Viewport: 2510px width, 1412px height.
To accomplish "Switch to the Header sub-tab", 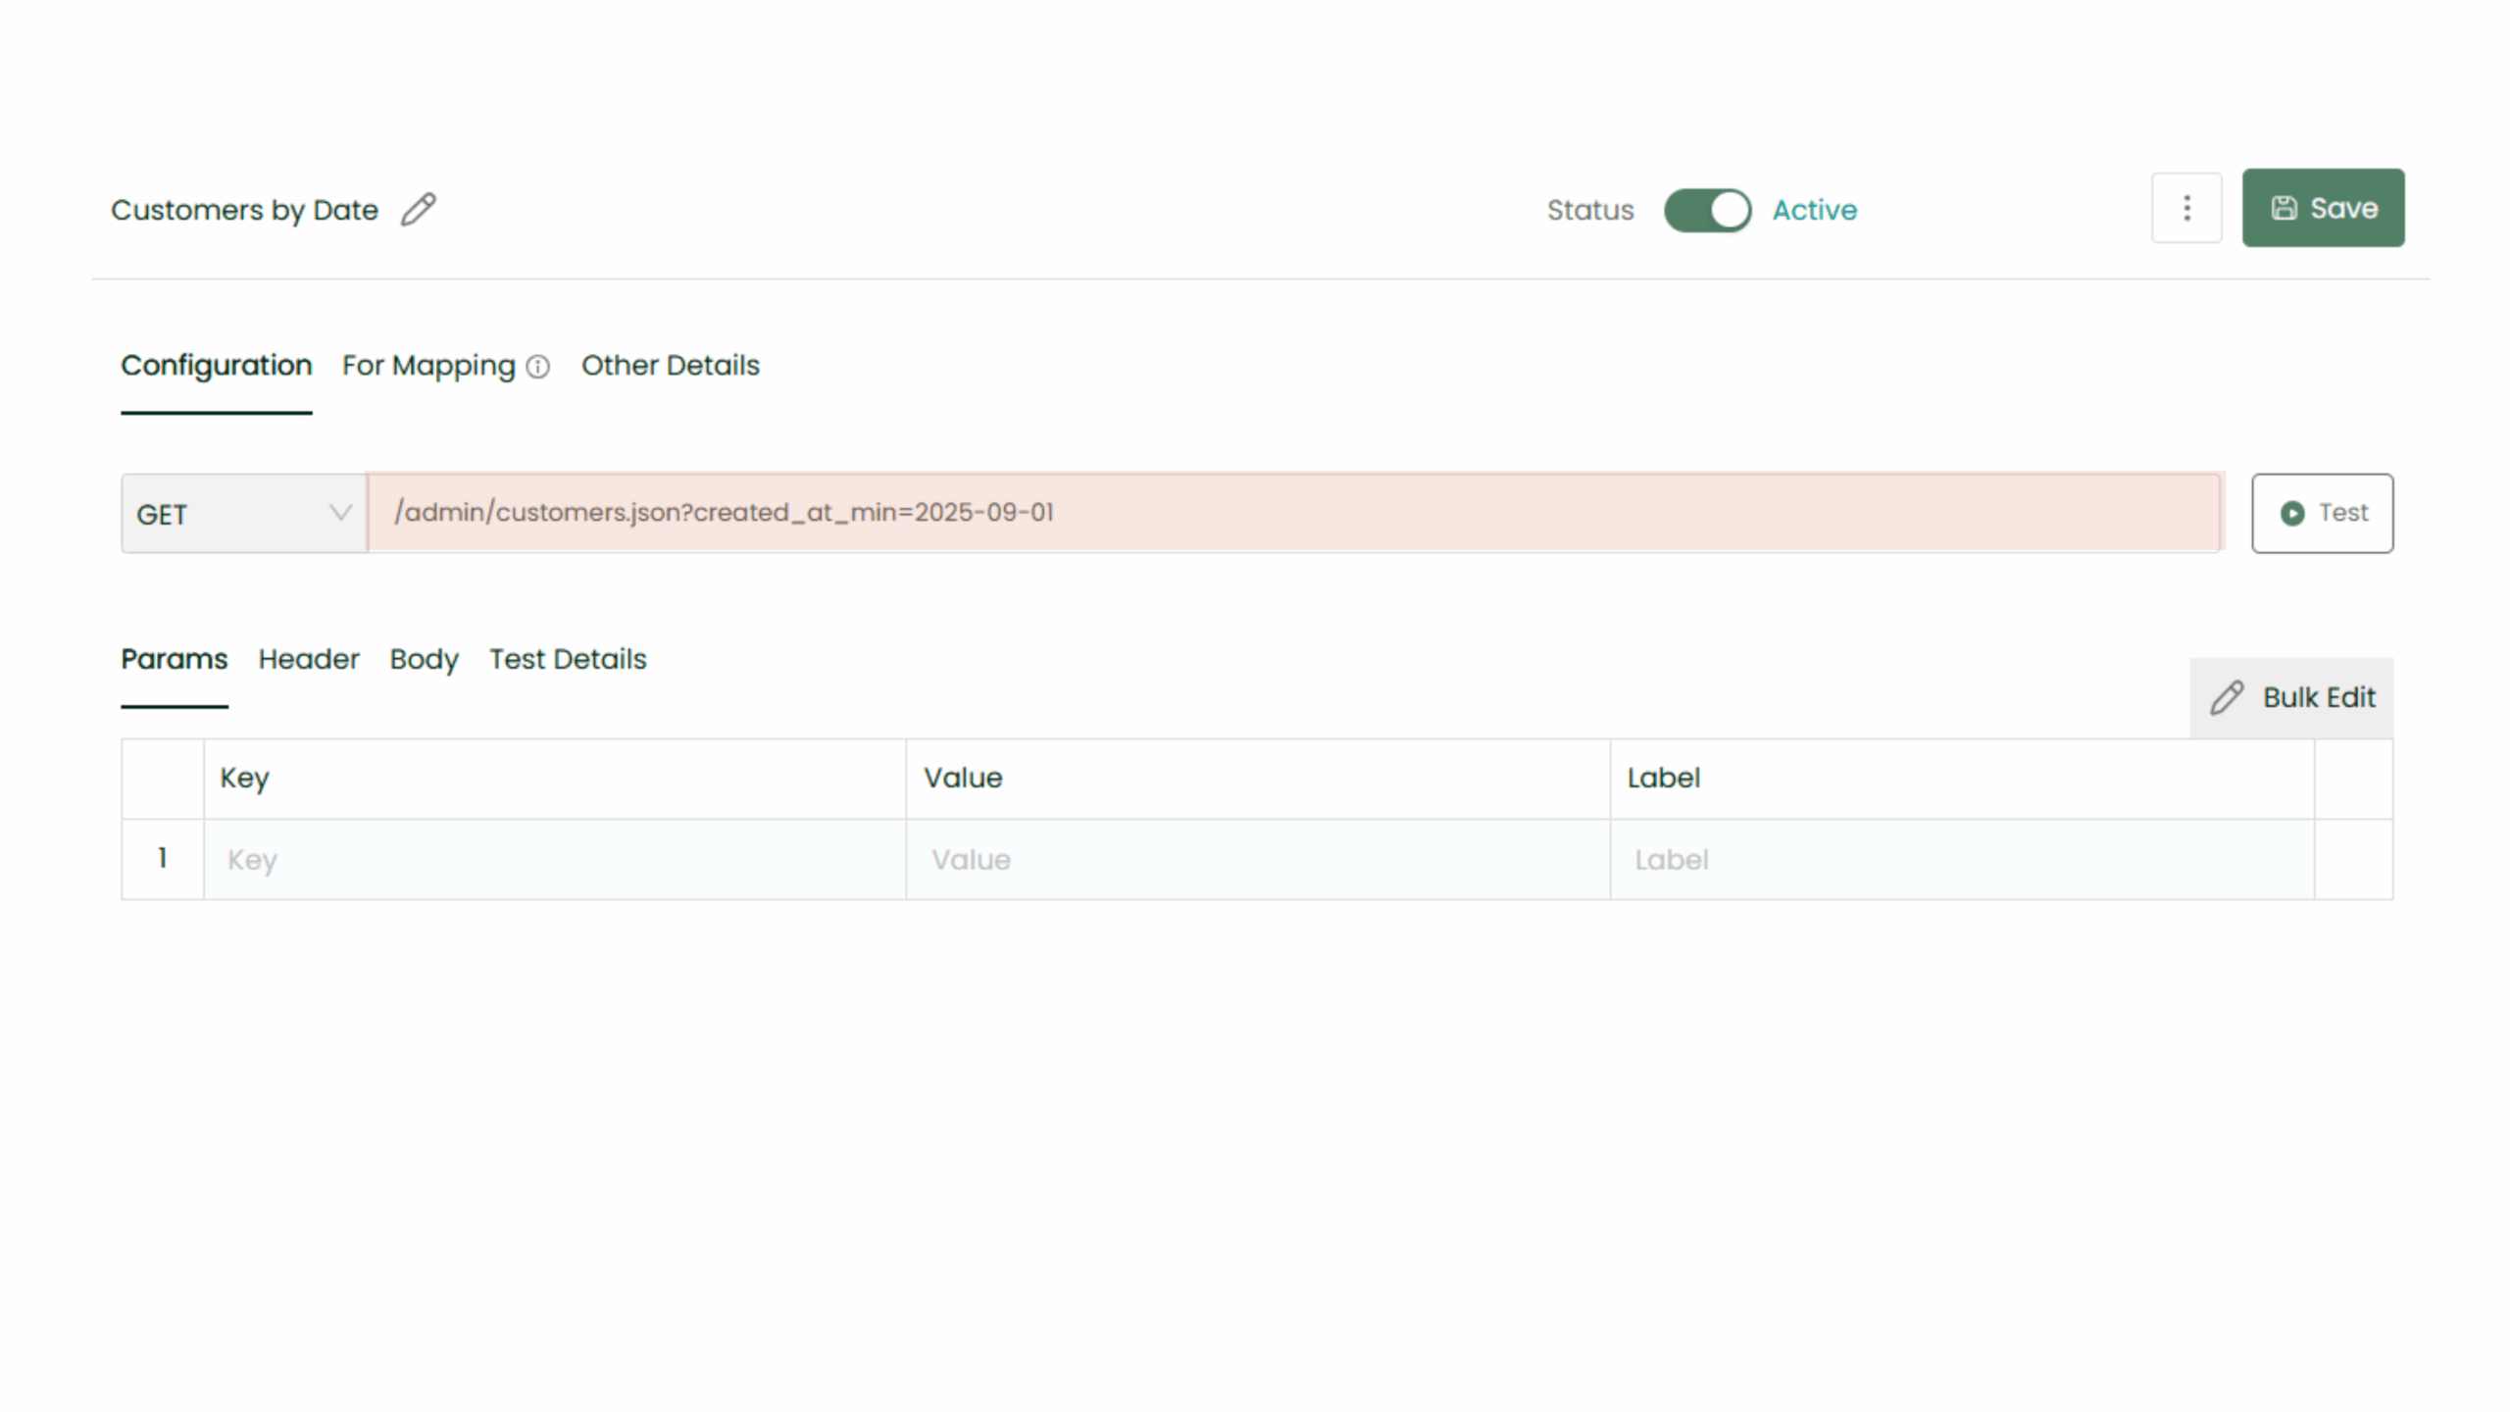I will 308,659.
